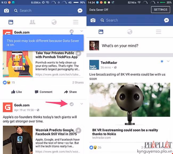Like the Geek.com TrickPics post

[17, 92]
